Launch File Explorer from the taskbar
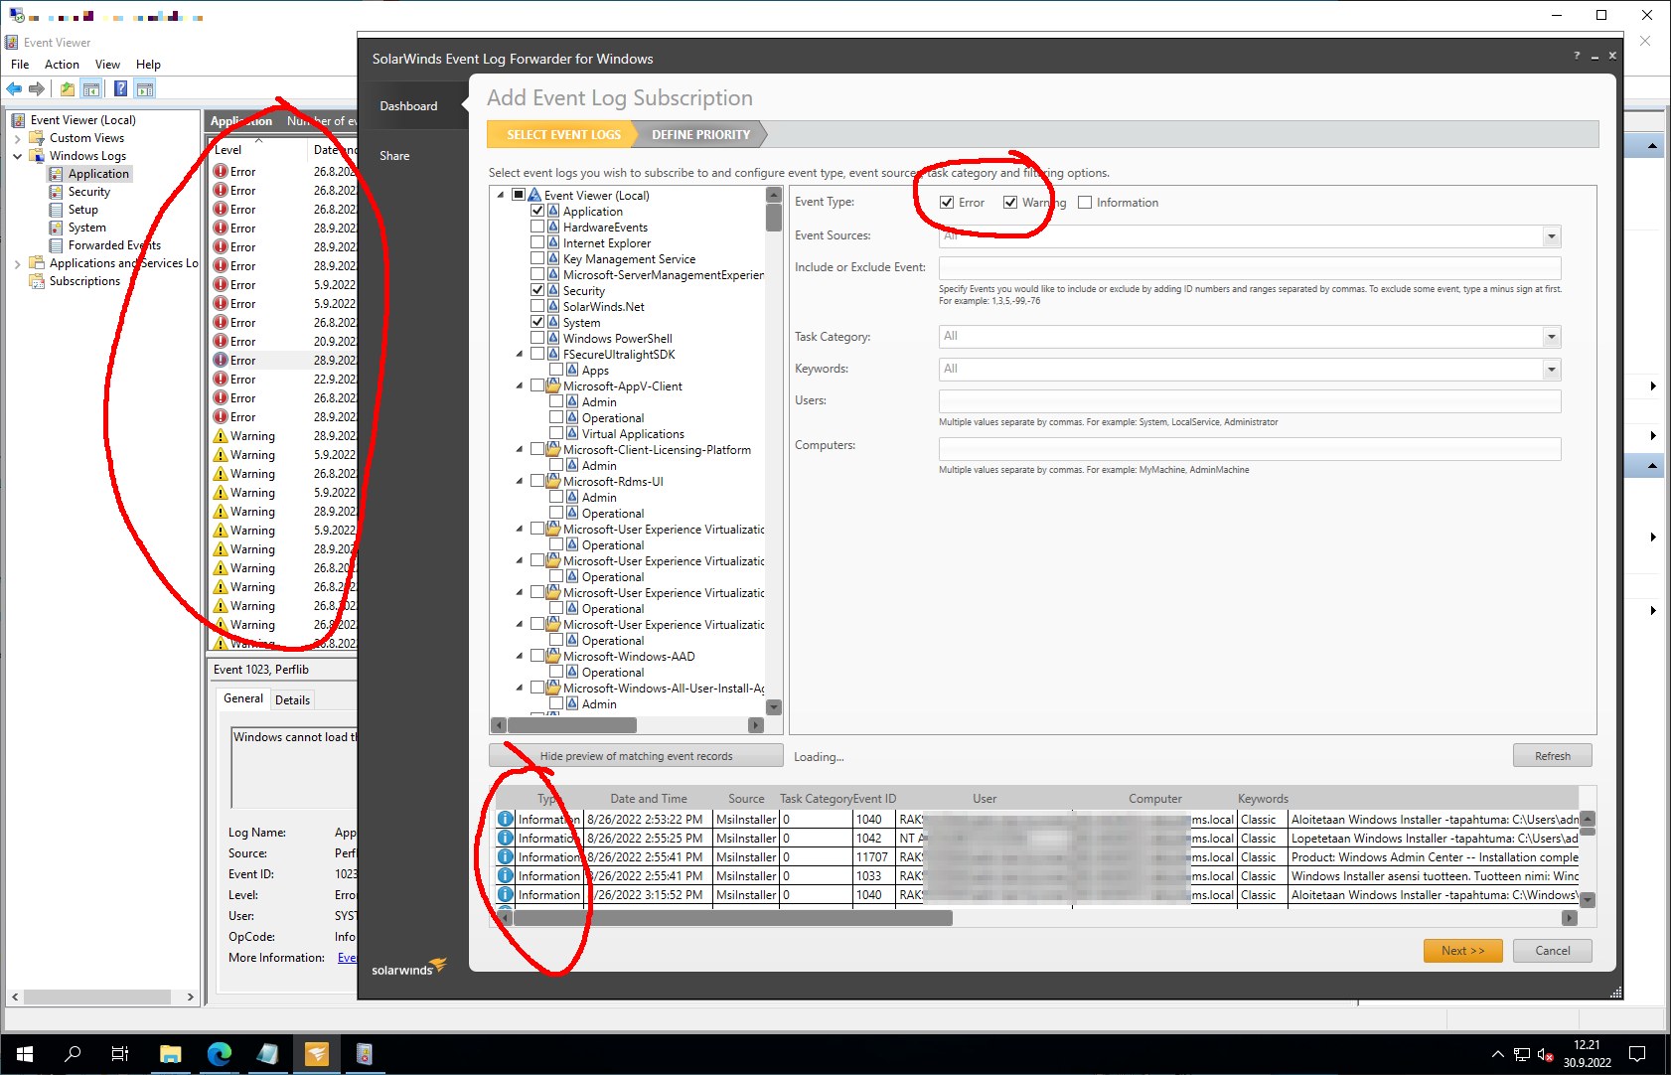 pos(171,1054)
